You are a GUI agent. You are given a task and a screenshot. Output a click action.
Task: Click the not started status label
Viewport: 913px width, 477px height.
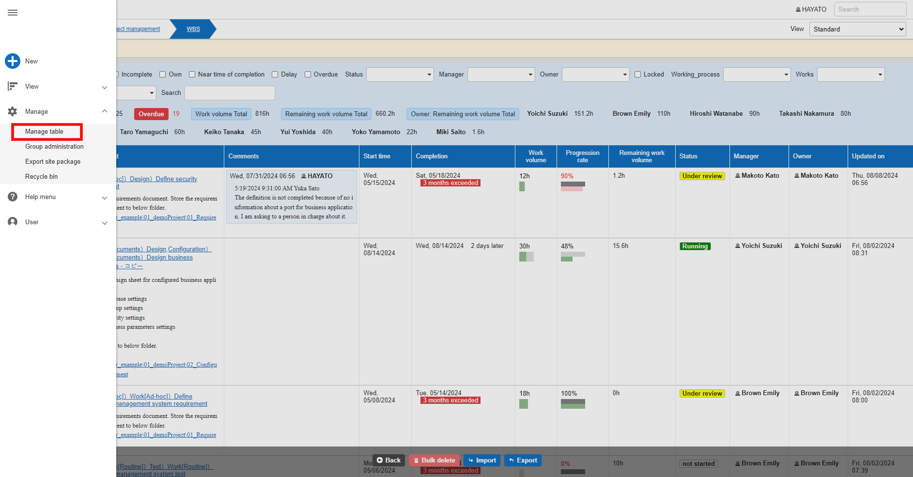[x=698, y=463]
